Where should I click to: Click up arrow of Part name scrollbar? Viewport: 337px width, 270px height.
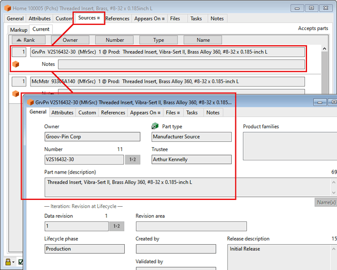coord(333,182)
